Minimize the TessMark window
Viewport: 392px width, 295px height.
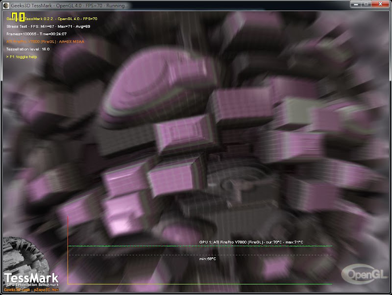tap(356, 4)
